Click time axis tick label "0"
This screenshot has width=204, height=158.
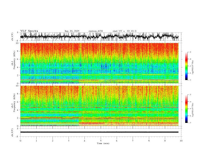pos(20,141)
